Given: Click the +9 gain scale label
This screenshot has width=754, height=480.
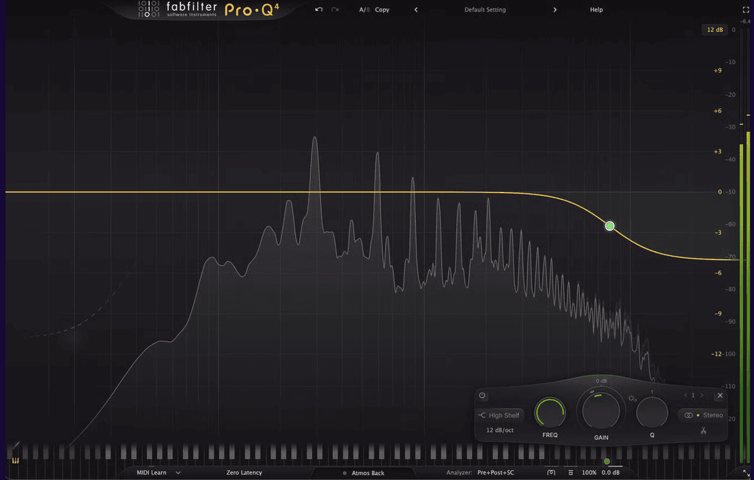Looking at the screenshot, I should (717, 71).
